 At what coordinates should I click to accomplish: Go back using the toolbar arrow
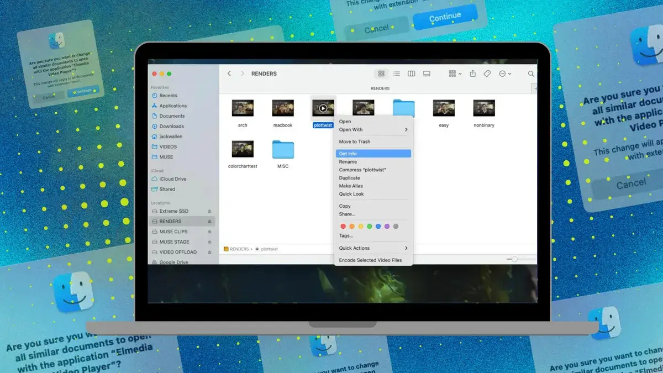click(229, 73)
